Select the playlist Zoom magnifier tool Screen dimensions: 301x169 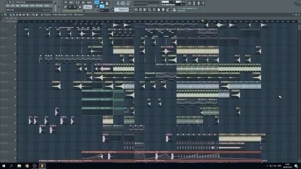coord(33,15)
